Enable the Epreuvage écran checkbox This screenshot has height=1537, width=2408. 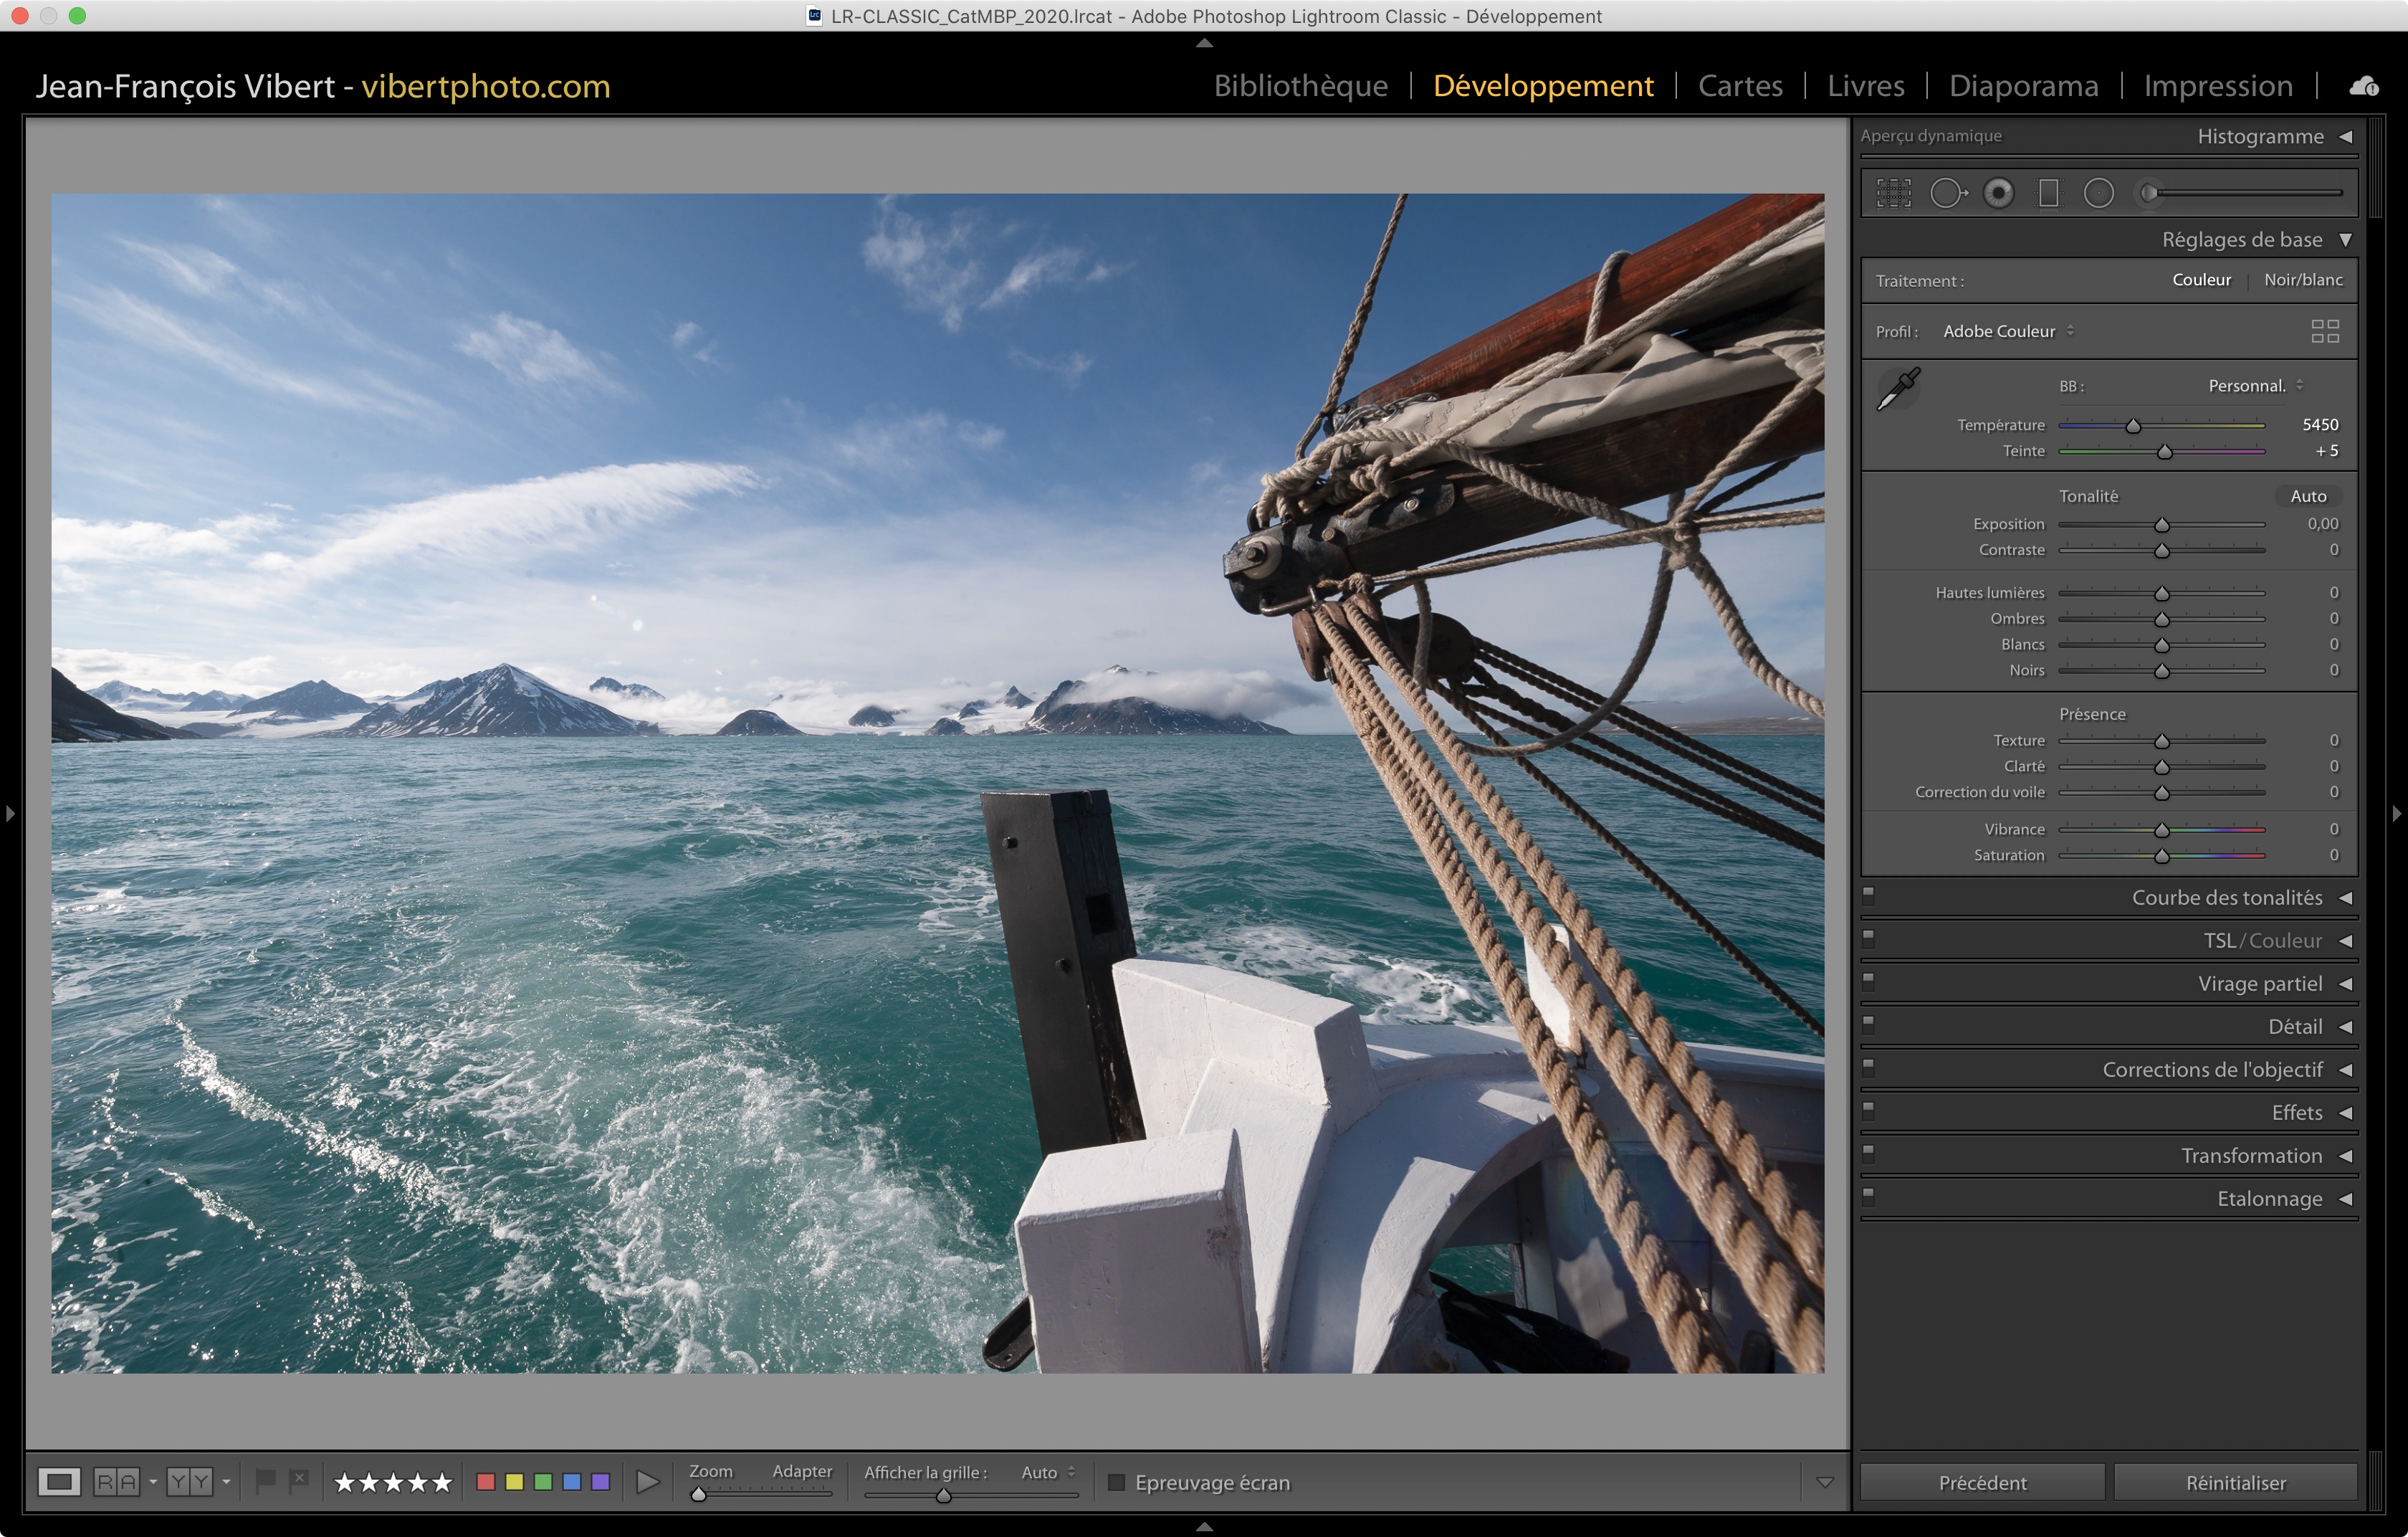point(1117,1482)
